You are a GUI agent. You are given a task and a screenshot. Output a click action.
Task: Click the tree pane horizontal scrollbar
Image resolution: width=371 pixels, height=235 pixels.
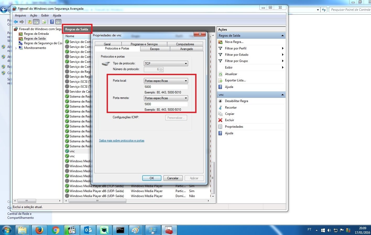pyautogui.click(x=27, y=201)
